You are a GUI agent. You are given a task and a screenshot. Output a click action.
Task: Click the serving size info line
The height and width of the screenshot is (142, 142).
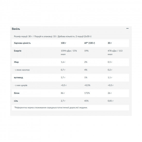coord(53,36)
